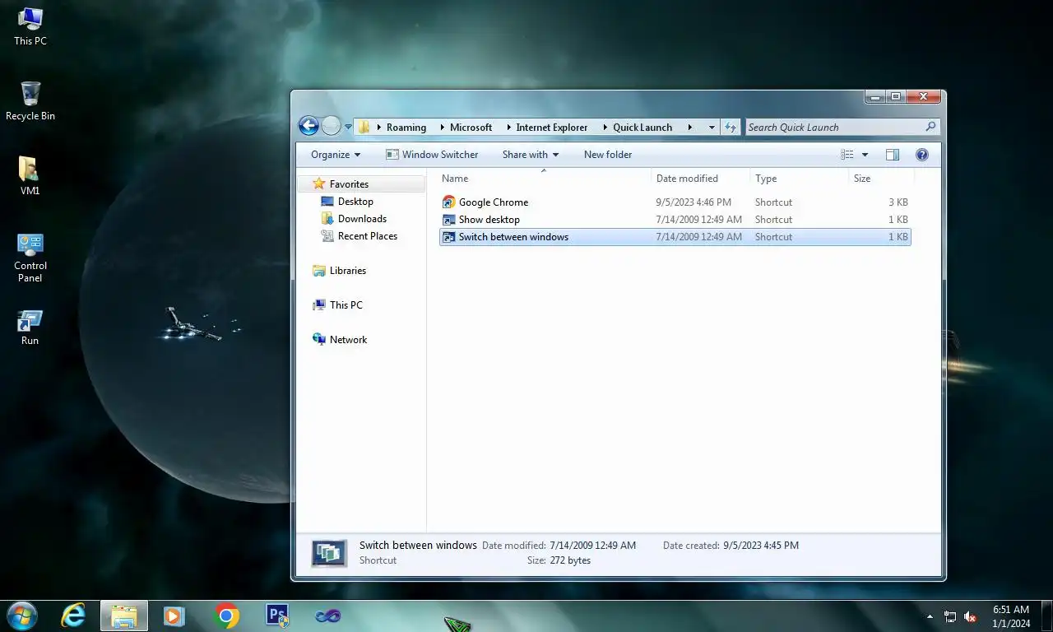
Task: Refresh the Quick Launch folder view
Action: click(731, 128)
